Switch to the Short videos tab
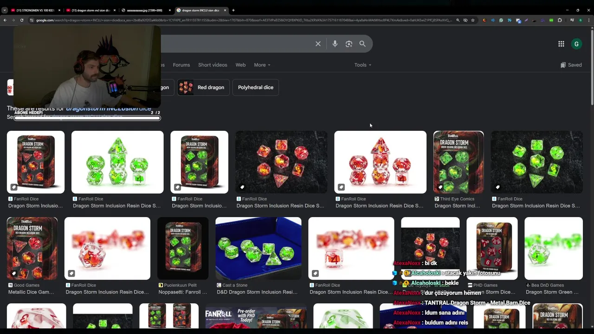Image resolution: width=594 pixels, height=334 pixels. point(213,65)
